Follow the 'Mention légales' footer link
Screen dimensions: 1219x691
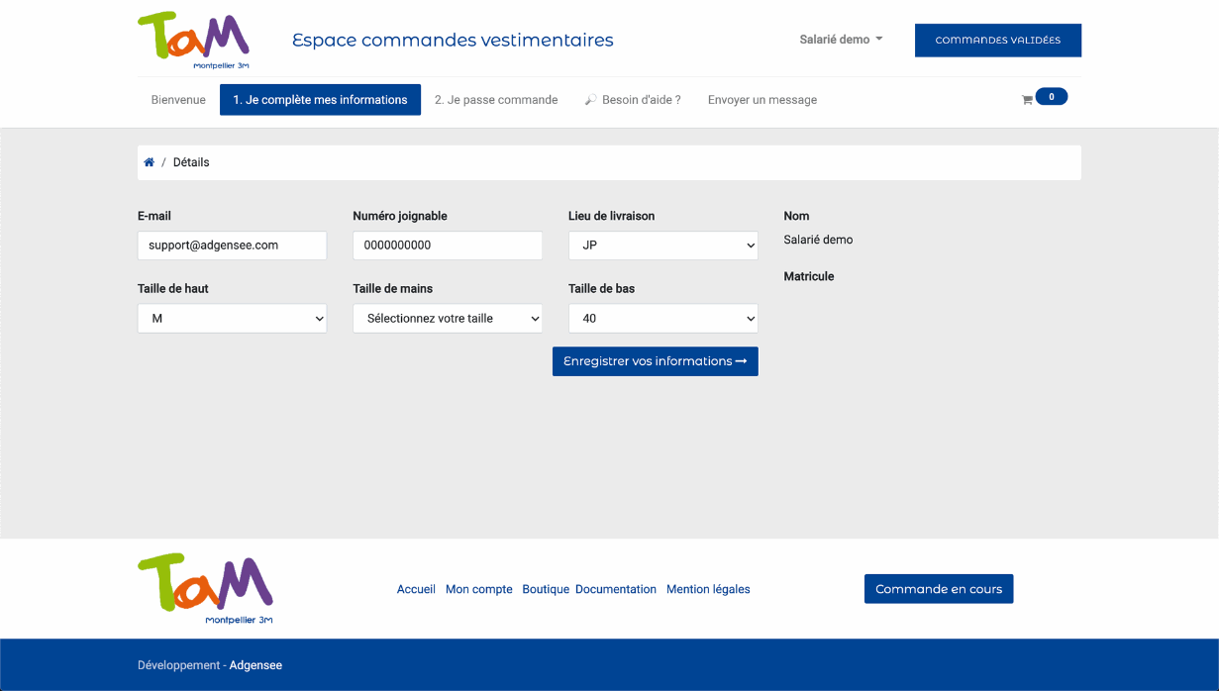click(x=708, y=589)
